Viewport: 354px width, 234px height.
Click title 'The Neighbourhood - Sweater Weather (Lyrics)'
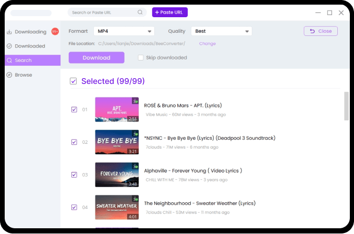pyautogui.click(x=200, y=203)
